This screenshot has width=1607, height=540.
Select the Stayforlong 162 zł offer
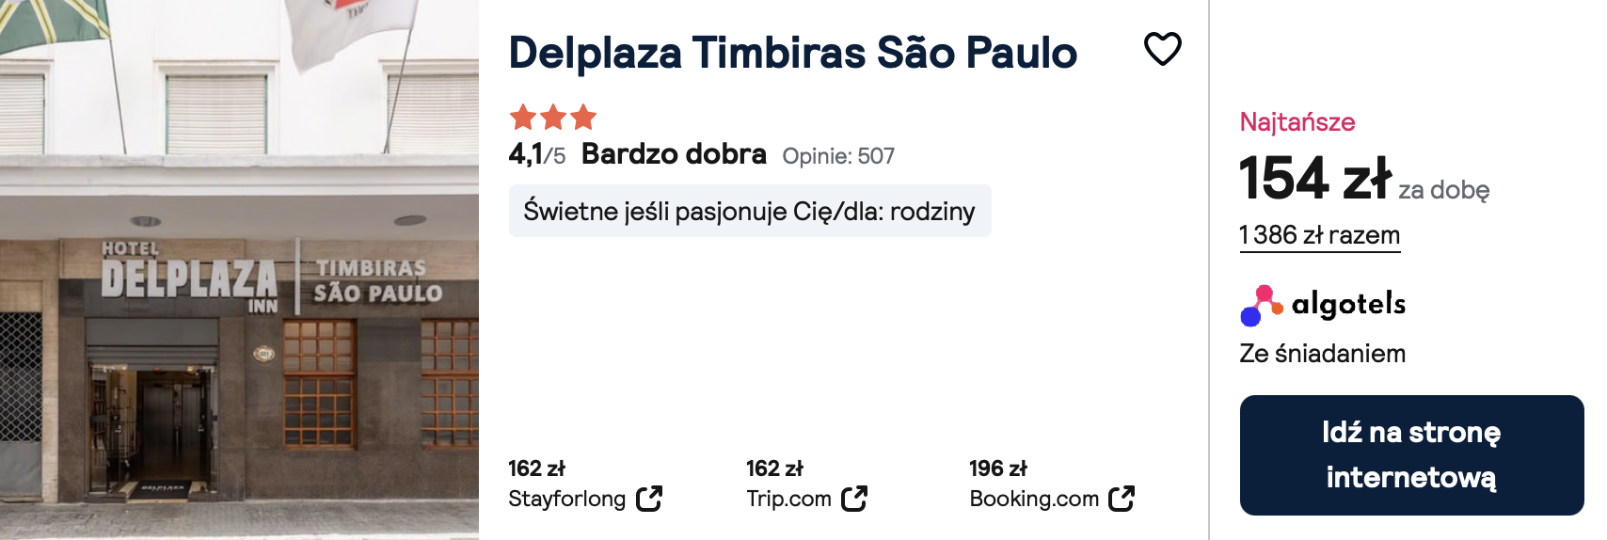coord(585,484)
